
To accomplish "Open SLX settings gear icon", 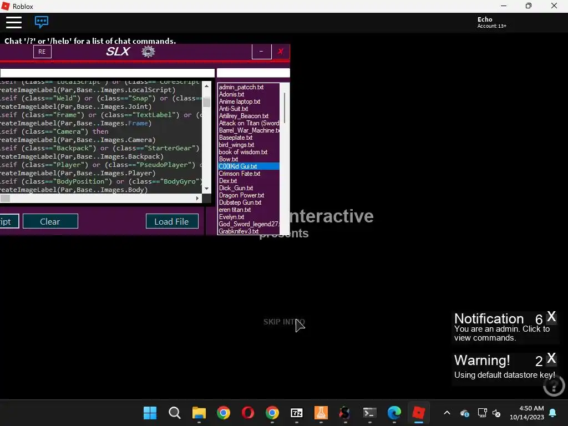I will 148,52.
